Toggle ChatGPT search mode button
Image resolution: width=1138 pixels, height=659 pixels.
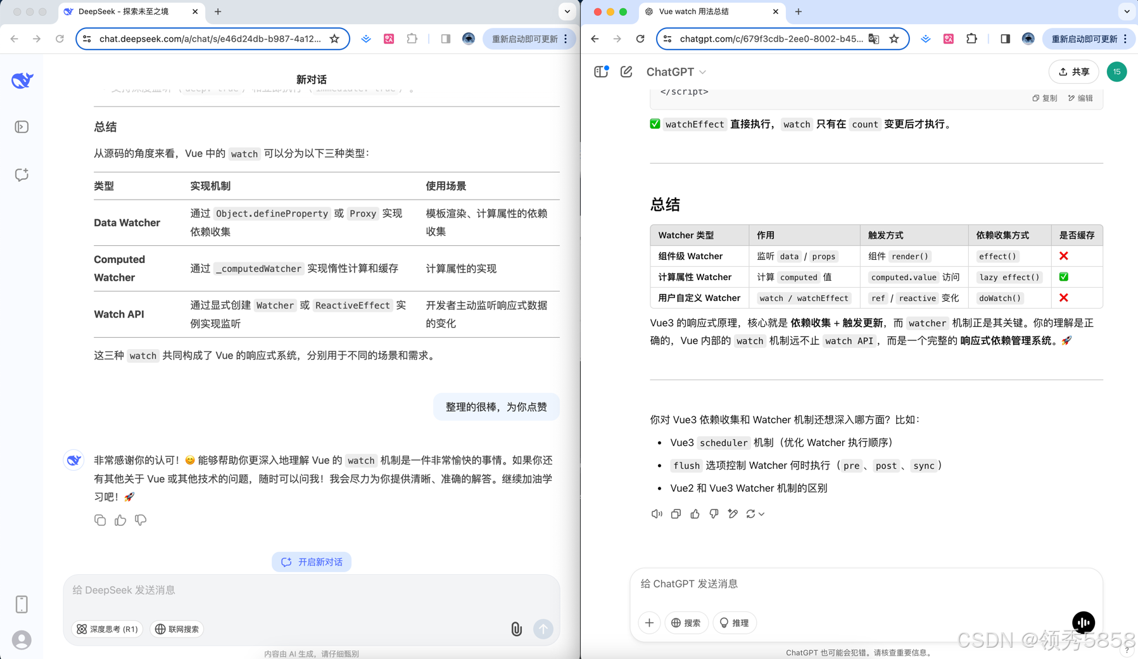click(686, 623)
